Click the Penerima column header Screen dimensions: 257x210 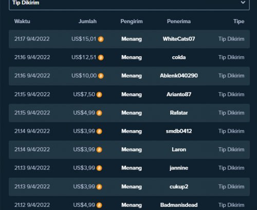pyautogui.click(x=179, y=21)
